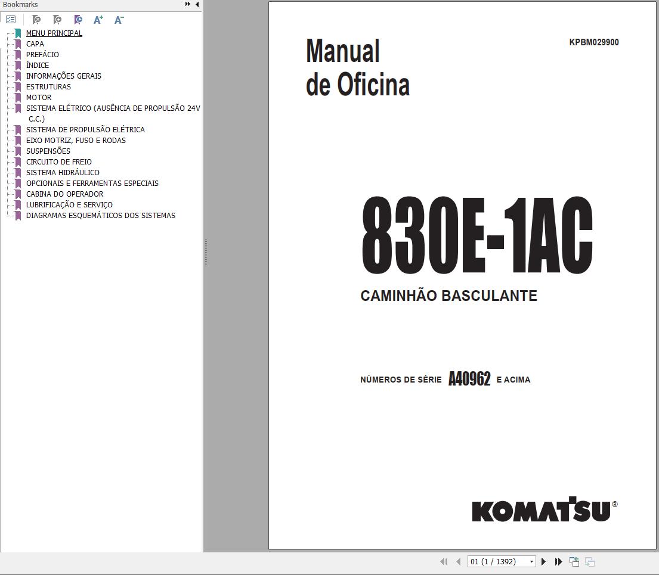Collapse the Bookmarks panel with double-arrow

pyautogui.click(x=187, y=4)
